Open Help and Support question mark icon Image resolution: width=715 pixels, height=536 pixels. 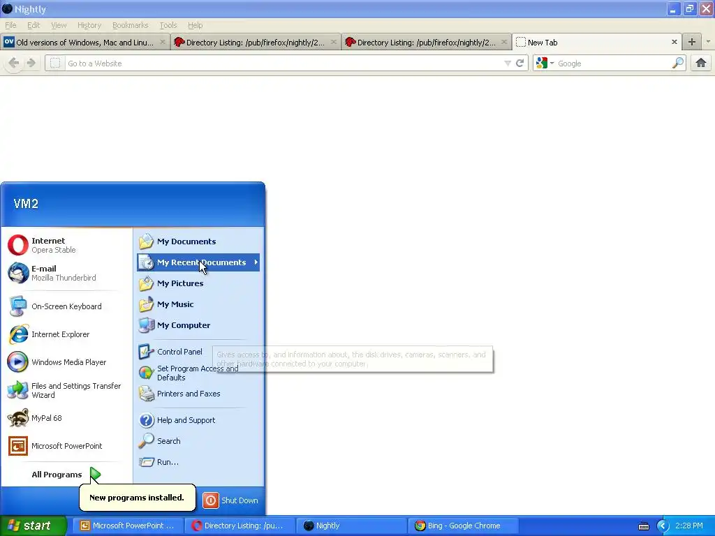(146, 419)
